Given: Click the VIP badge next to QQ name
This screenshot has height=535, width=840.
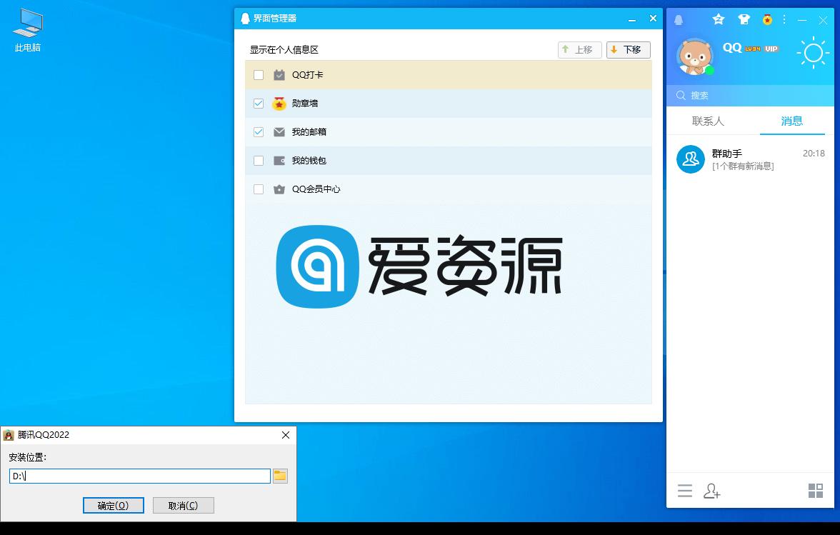Looking at the screenshot, I should coord(771,49).
